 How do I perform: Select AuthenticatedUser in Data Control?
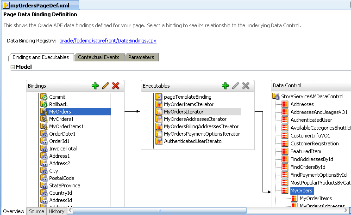coord(311,120)
